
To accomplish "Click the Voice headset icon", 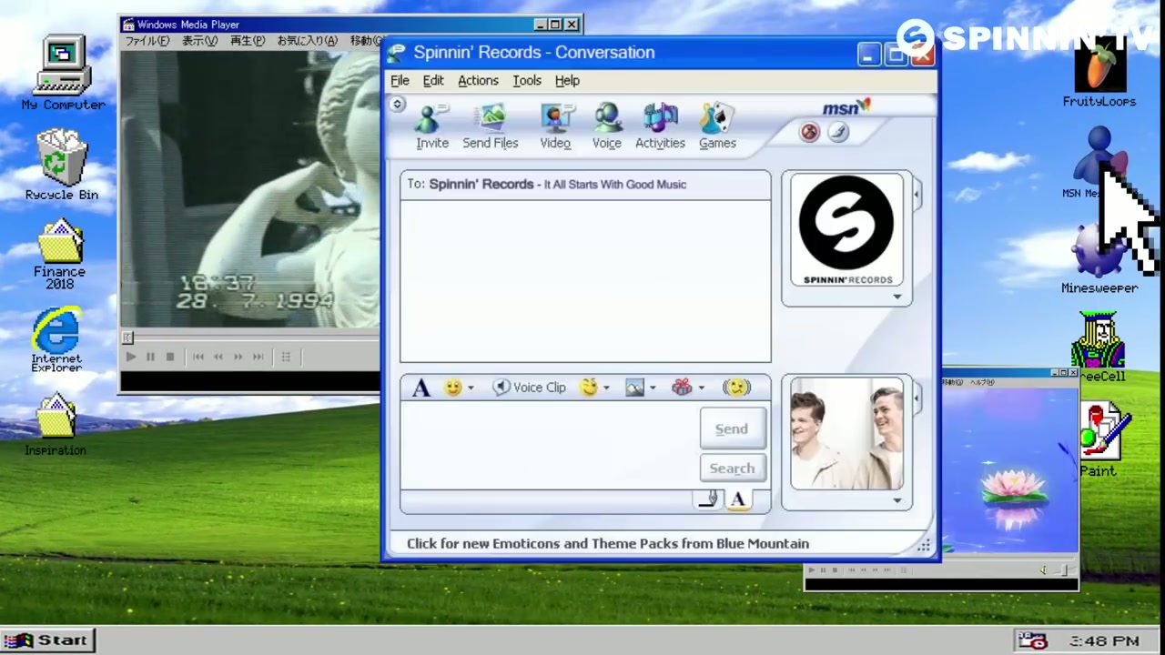I will tap(606, 126).
